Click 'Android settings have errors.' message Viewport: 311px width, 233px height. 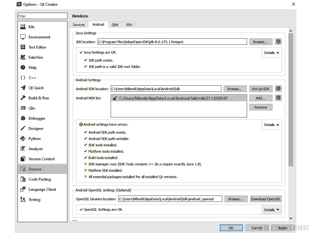tap(106, 124)
